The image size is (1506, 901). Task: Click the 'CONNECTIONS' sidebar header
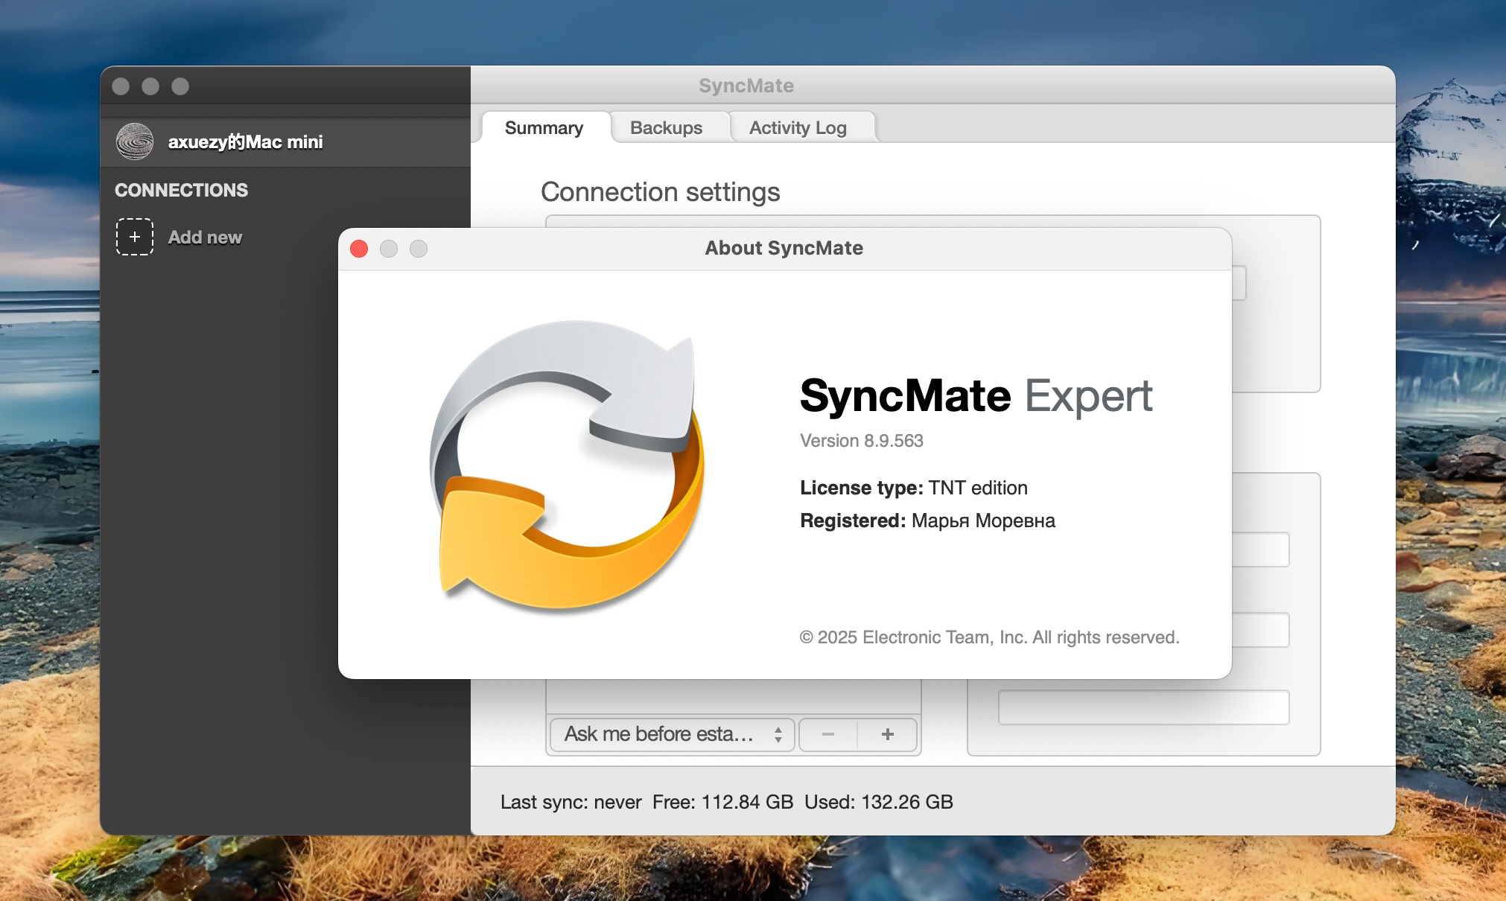(181, 190)
